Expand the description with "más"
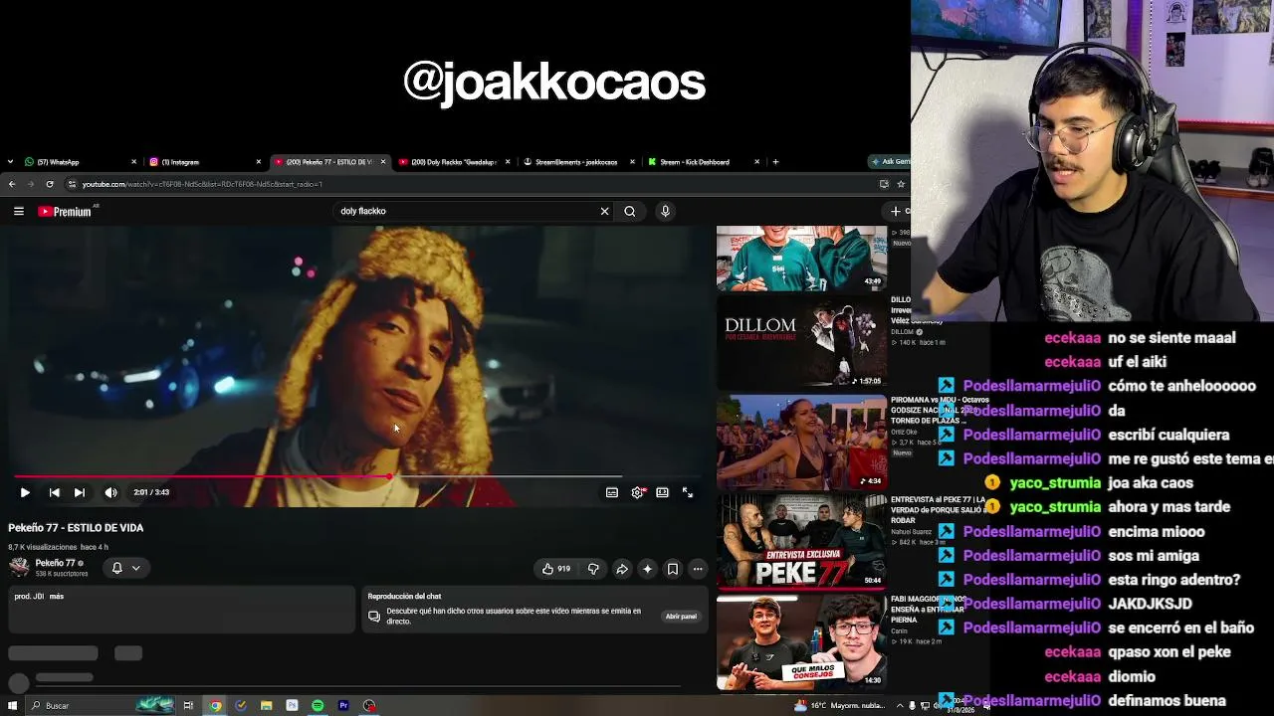 click(x=57, y=597)
